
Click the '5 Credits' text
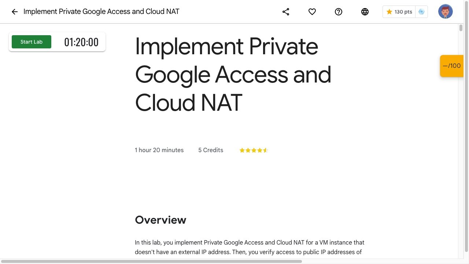(x=211, y=150)
